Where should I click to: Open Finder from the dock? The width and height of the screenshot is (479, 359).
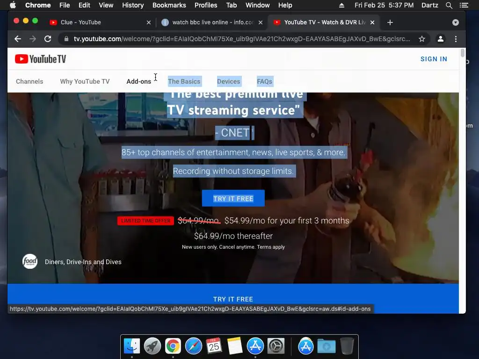click(x=132, y=346)
